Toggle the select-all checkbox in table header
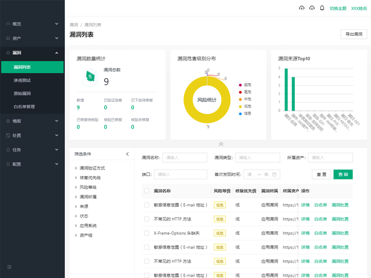371x278 pixels. click(x=147, y=191)
